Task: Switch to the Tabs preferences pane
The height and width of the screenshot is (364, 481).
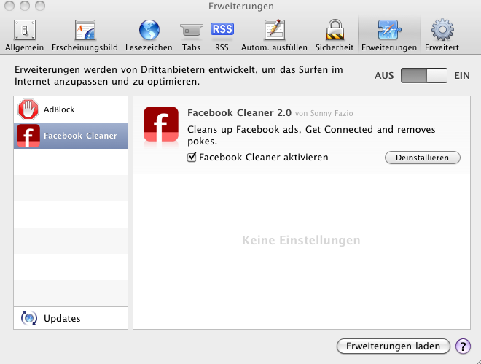Action: (191, 35)
